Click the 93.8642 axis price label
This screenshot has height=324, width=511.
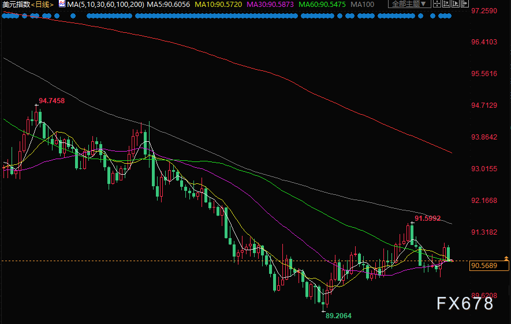click(x=484, y=137)
